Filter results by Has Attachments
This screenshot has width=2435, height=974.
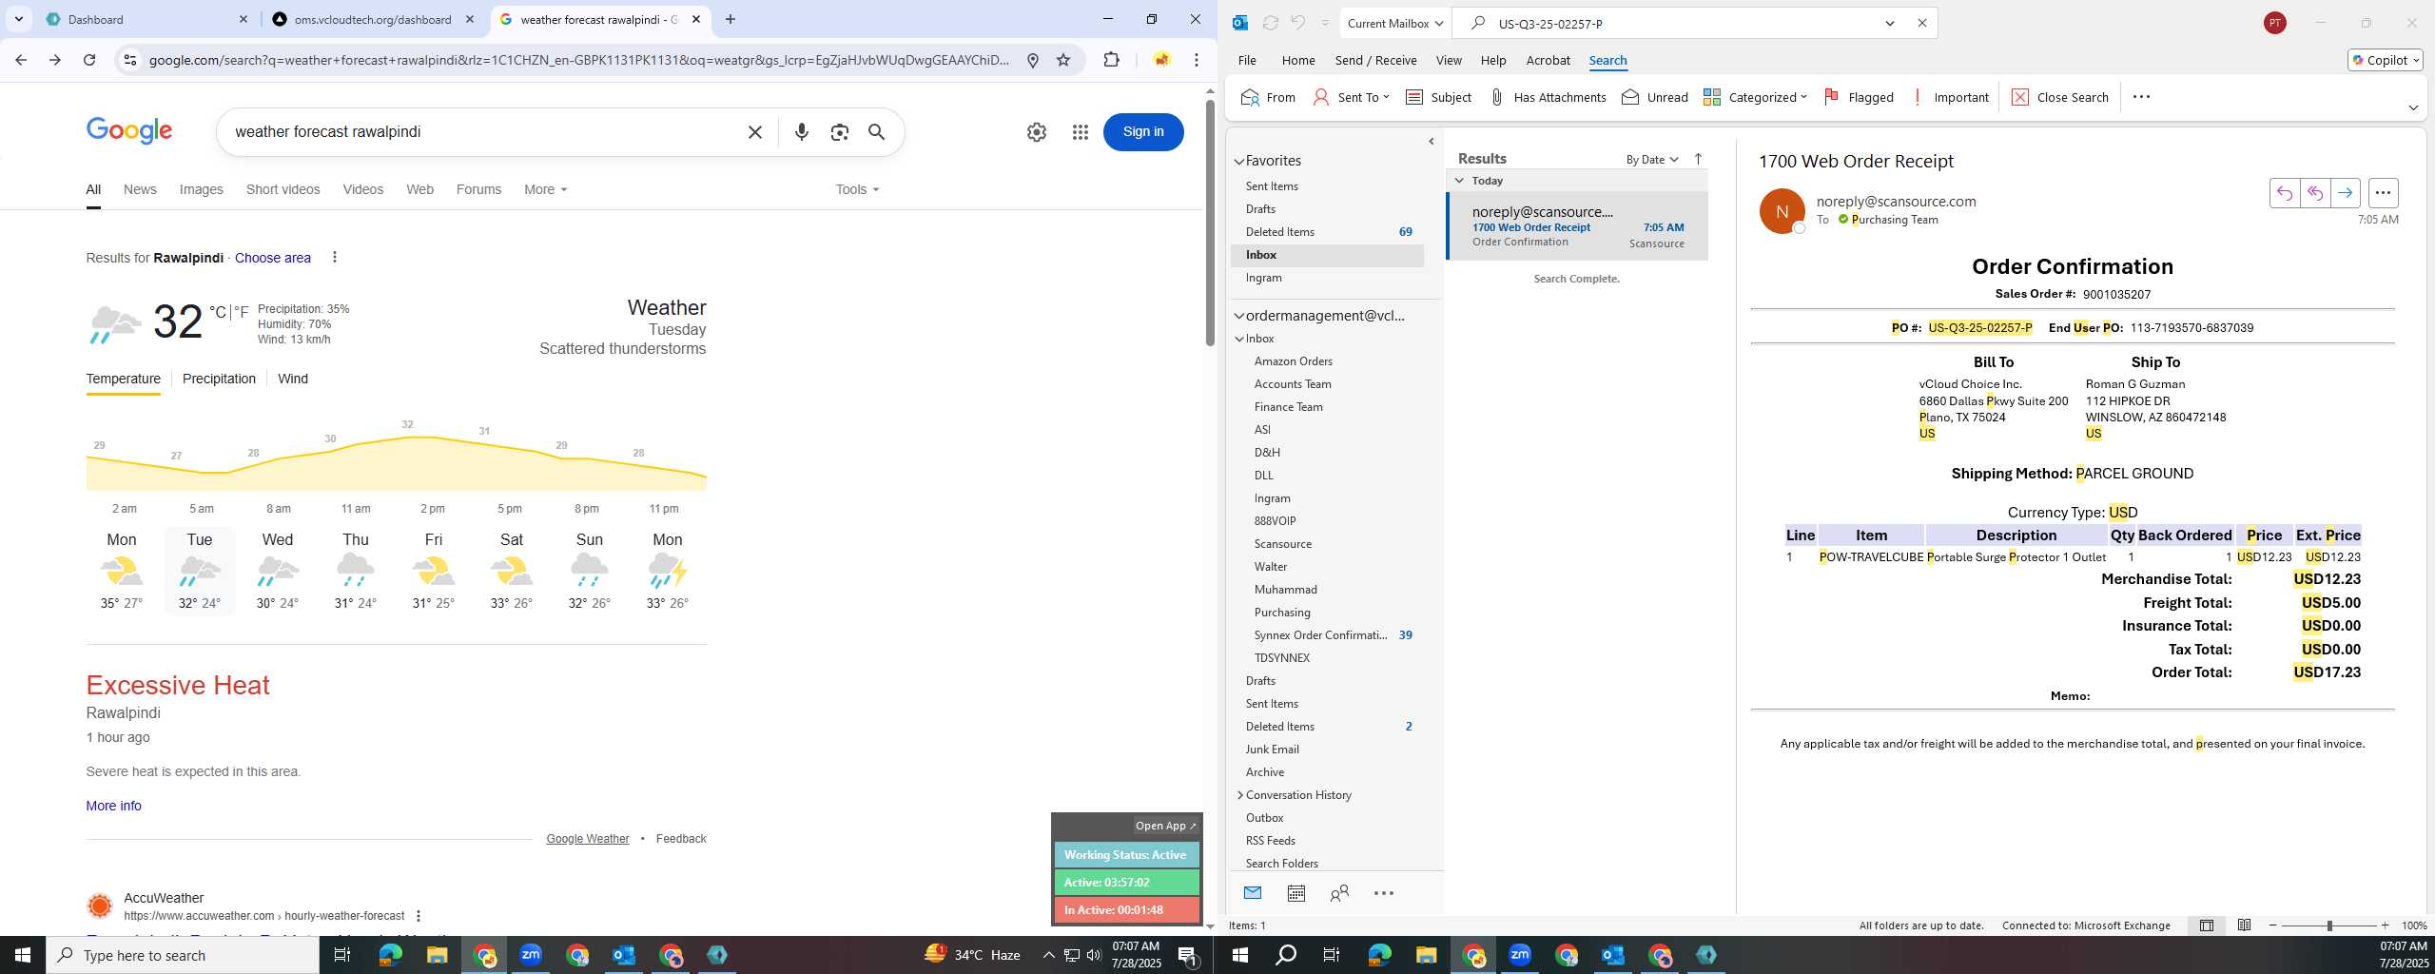click(x=1548, y=97)
